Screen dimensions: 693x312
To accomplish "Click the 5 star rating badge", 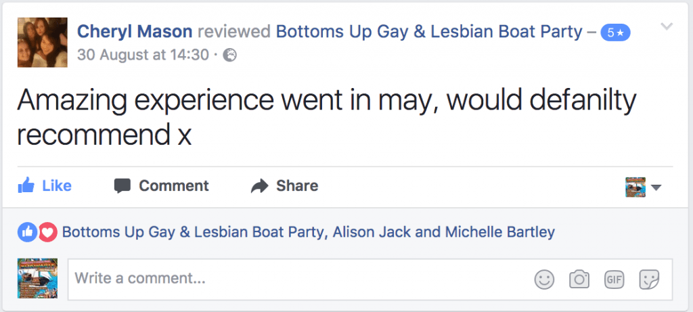I will tap(615, 32).
